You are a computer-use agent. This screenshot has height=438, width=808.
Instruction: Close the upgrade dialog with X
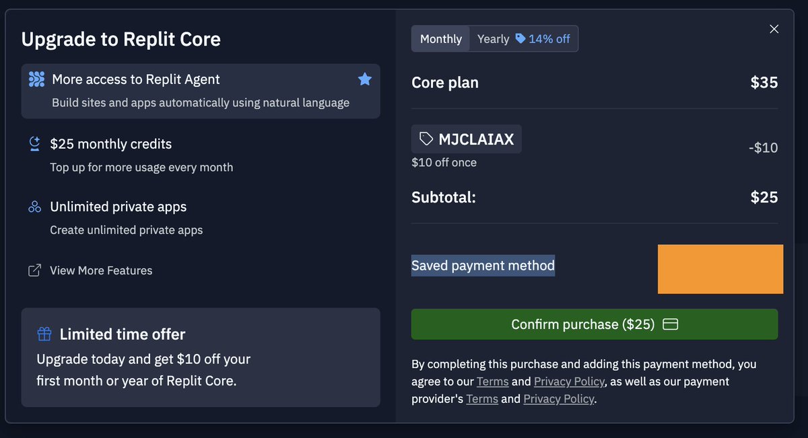point(774,29)
